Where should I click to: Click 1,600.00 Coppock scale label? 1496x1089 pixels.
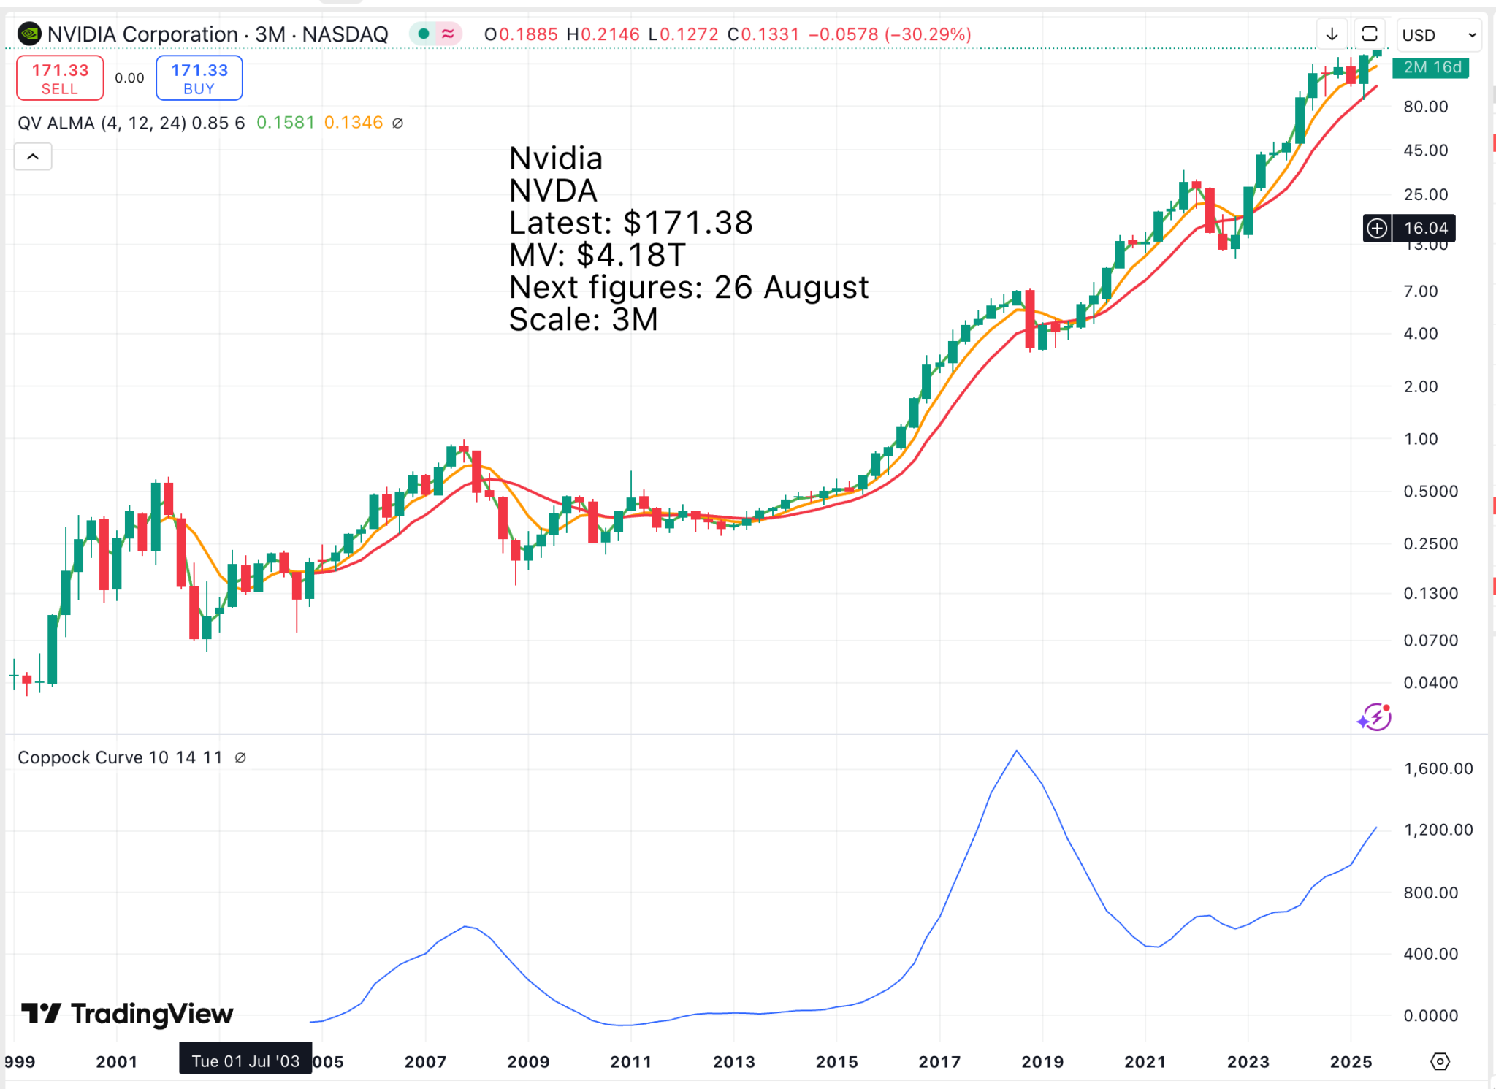pos(1438,768)
